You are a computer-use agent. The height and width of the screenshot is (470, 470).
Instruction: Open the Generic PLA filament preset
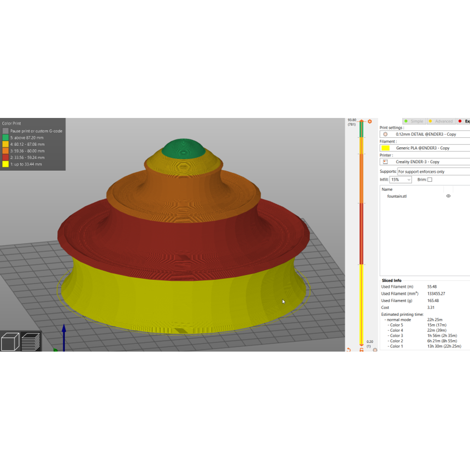pyautogui.click(x=425, y=148)
